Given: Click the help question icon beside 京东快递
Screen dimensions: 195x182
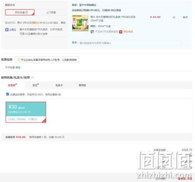Looking at the screenshot, I should 27,12.
